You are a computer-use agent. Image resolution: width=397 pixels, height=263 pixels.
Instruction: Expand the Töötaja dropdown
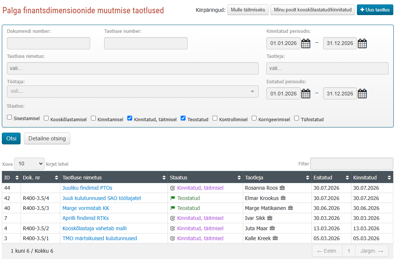pyautogui.click(x=133, y=91)
